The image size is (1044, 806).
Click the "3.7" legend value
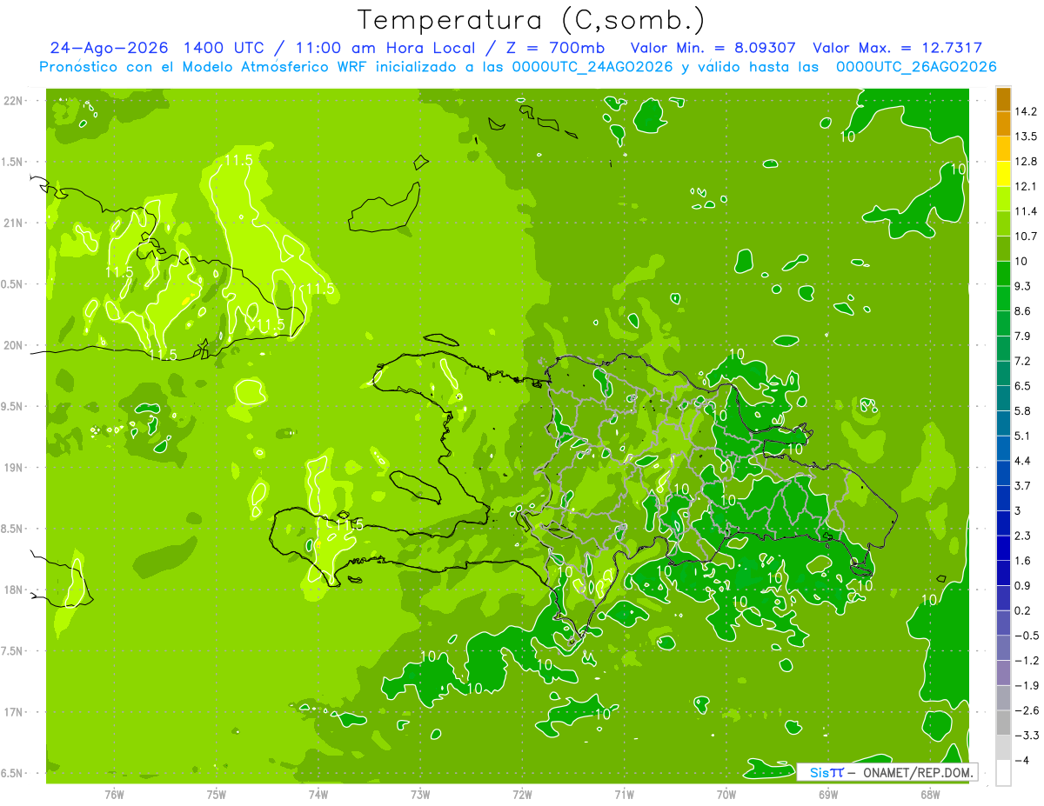pos(1023,485)
